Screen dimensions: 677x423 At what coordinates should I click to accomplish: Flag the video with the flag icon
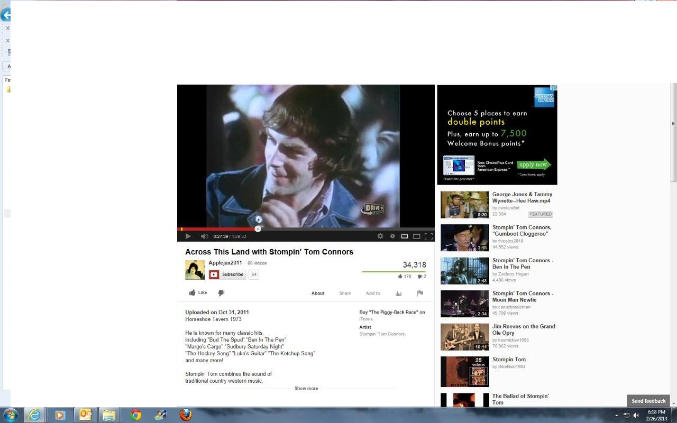click(x=420, y=293)
